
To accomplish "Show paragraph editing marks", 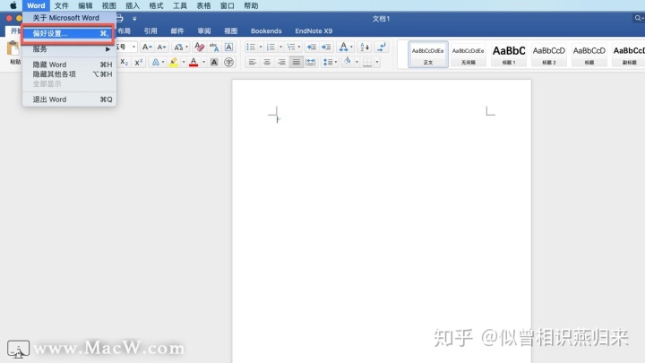I will [382, 47].
